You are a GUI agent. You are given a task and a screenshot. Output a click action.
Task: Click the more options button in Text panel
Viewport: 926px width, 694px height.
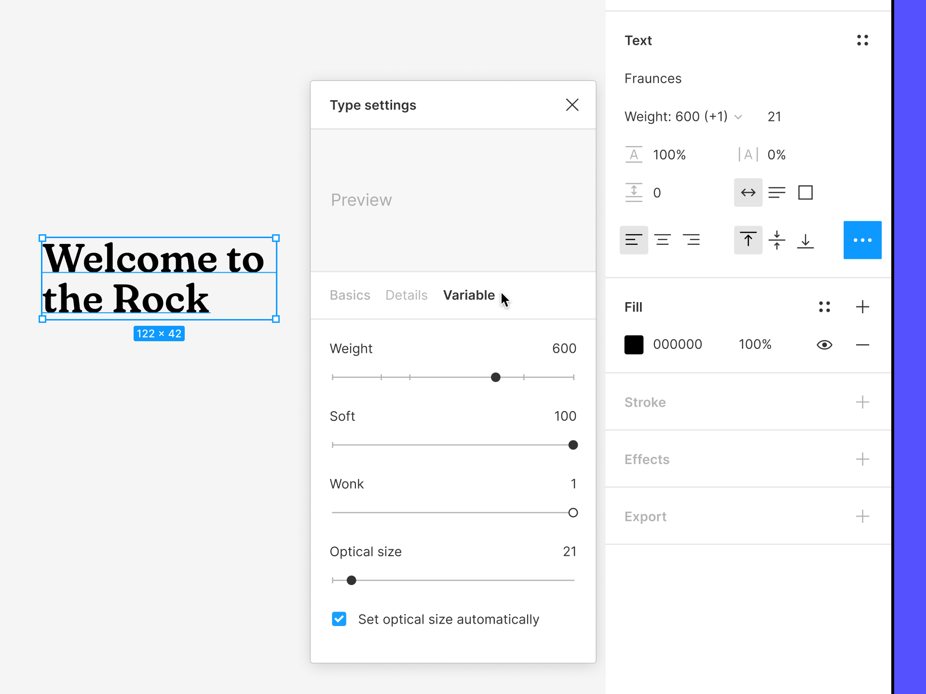click(862, 240)
